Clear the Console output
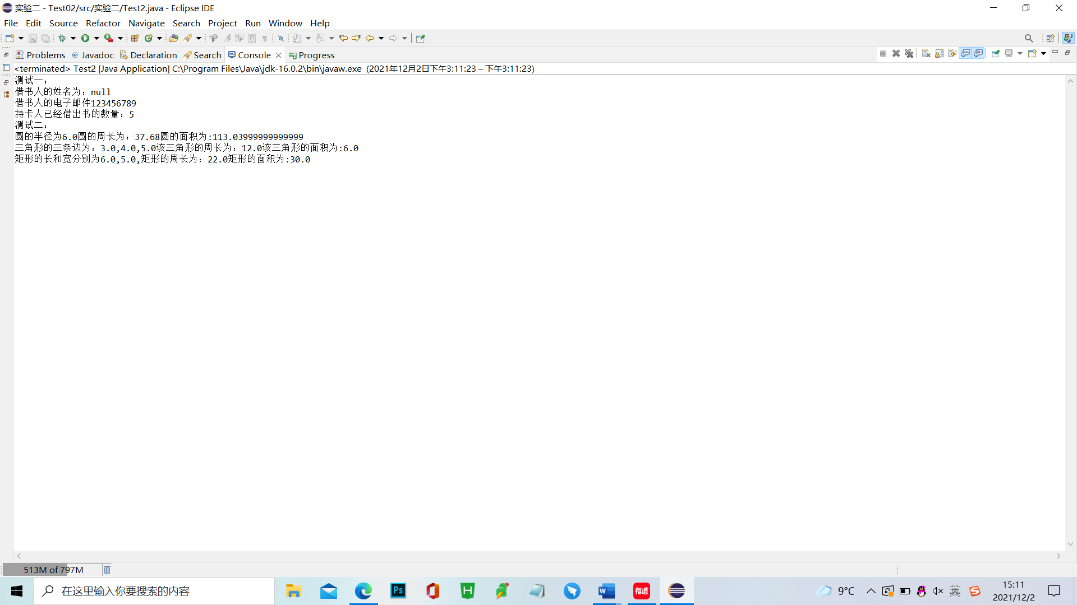The image size is (1077, 605). pos(926,53)
